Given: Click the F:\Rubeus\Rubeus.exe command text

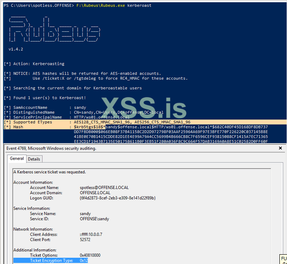Looking at the screenshot, I should (x=101, y=6).
